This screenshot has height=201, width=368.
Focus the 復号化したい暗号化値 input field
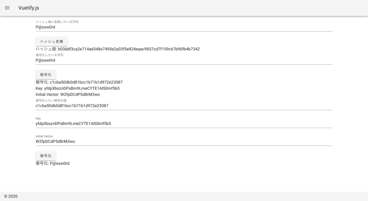point(184,106)
